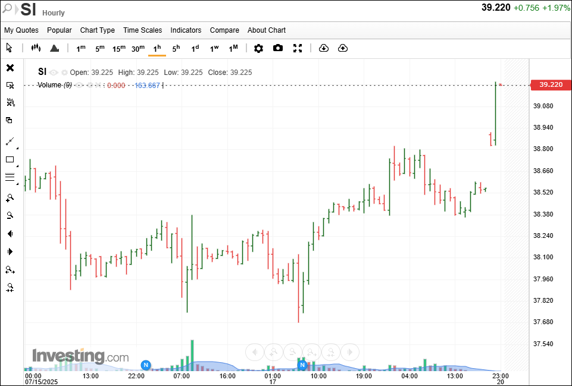Click the sidebar horizontal compress zoom icon
This screenshot has width=572, height=386.
point(10,288)
